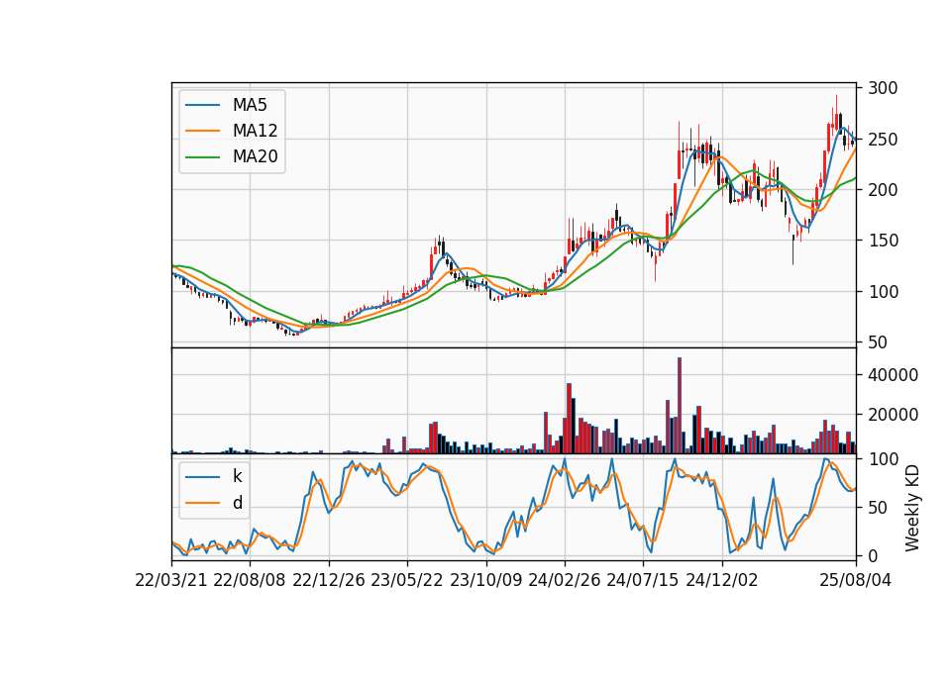Screen dimensions: 951x683
Task: Click the 150 price axis tick
Action: pyautogui.click(x=883, y=241)
